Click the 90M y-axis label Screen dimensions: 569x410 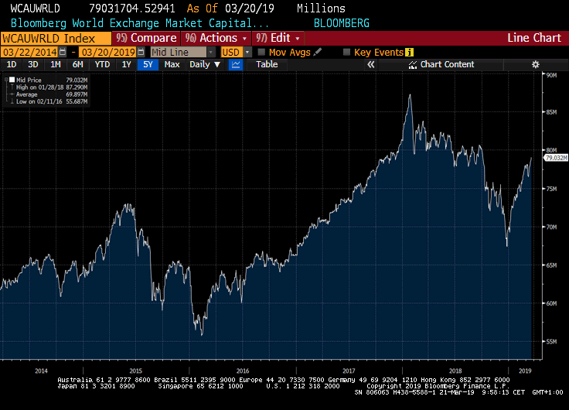(551, 75)
